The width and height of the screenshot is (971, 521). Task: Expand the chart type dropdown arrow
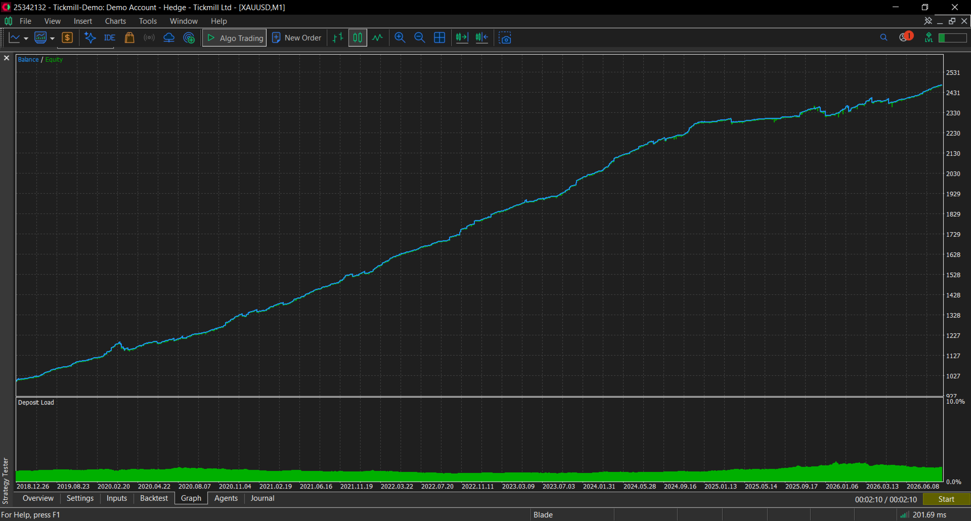pos(26,38)
